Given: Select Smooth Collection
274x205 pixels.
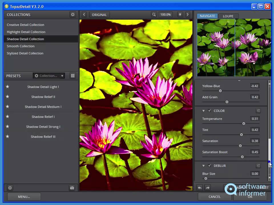Looking at the screenshot, I should (41, 46).
